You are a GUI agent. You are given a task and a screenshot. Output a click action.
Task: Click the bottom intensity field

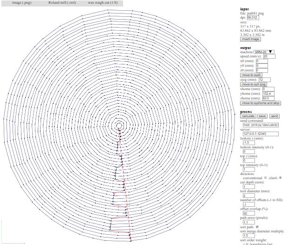coord(249,152)
